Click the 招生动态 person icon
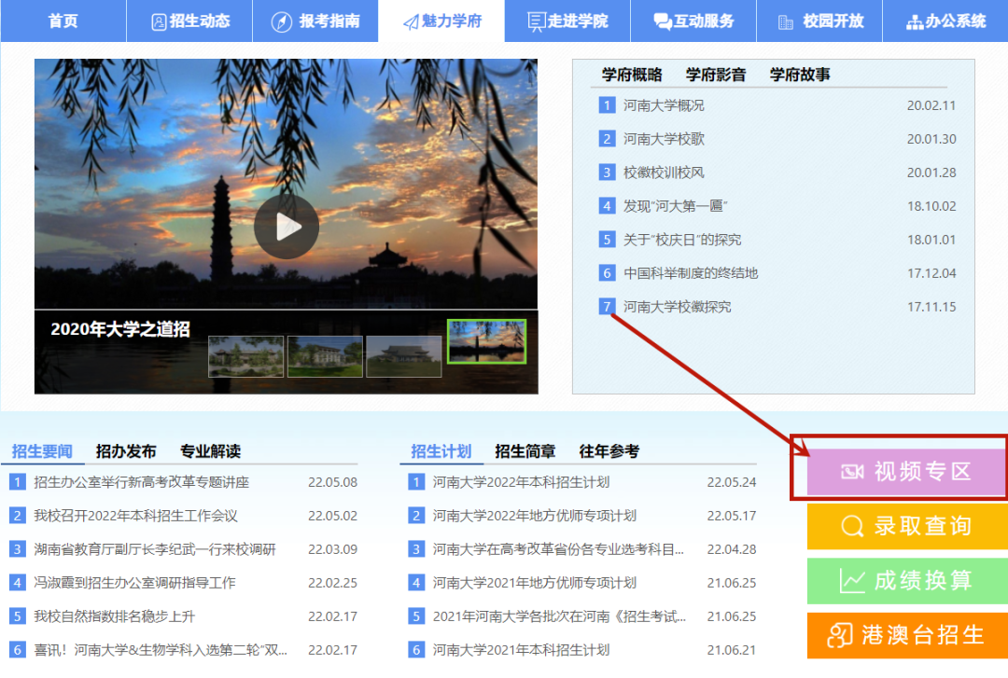Screen dimensions: 1008x678 point(159,21)
